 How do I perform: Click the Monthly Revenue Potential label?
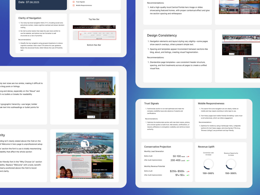(x=154, y=166)
